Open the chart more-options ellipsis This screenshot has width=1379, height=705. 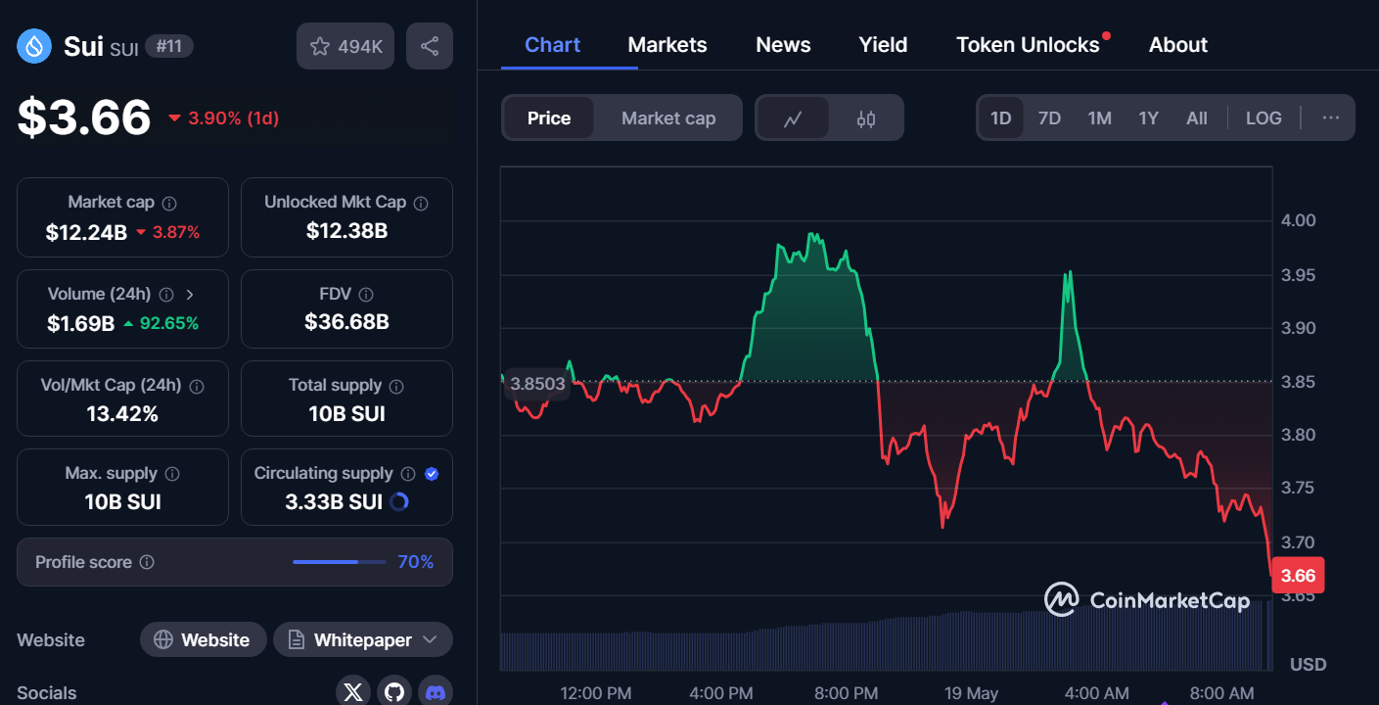pos(1331,117)
